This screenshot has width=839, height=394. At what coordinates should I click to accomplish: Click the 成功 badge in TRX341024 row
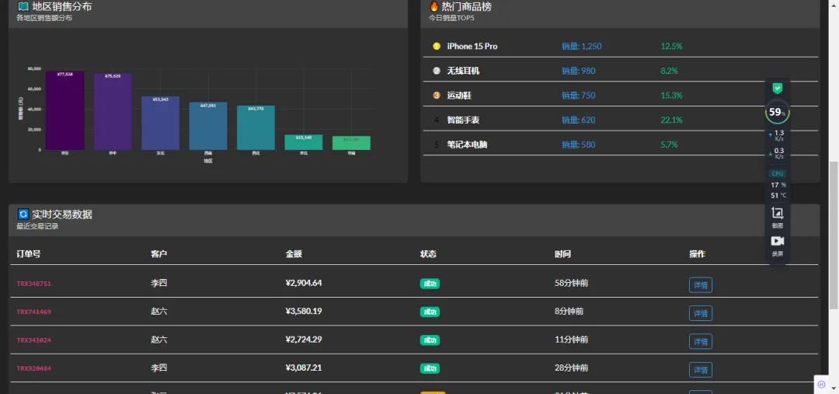tap(430, 340)
